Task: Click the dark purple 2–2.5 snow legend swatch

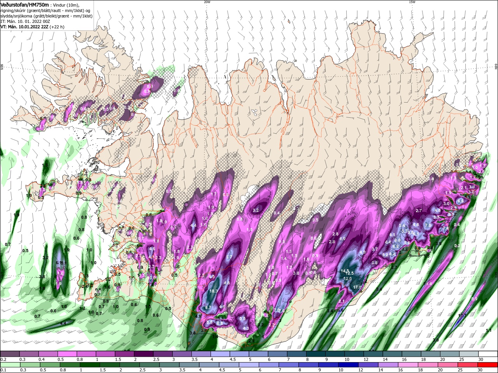Action: pyautogui.click(x=144, y=354)
